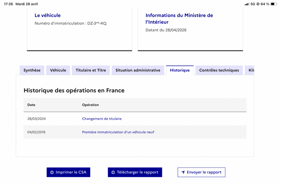Tap the battery icon in status bar
281x184 pixels.
click(x=274, y=4)
